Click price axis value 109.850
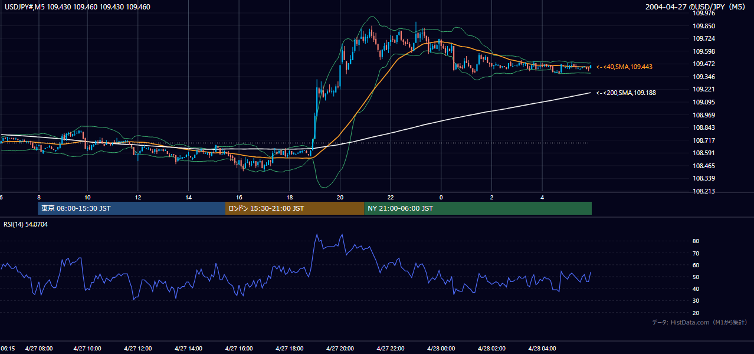 [x=704, y=26]
